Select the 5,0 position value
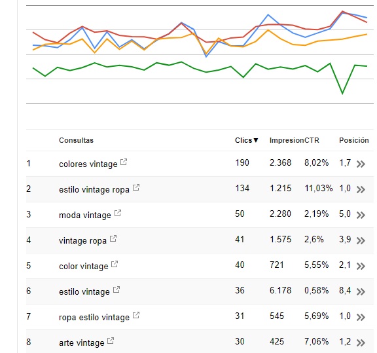 (x=345, y=214)
